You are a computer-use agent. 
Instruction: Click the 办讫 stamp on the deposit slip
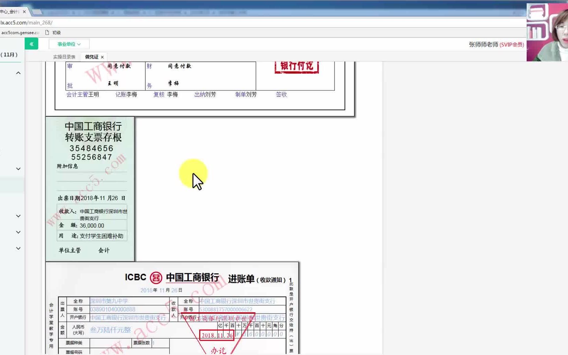(218, 350)
